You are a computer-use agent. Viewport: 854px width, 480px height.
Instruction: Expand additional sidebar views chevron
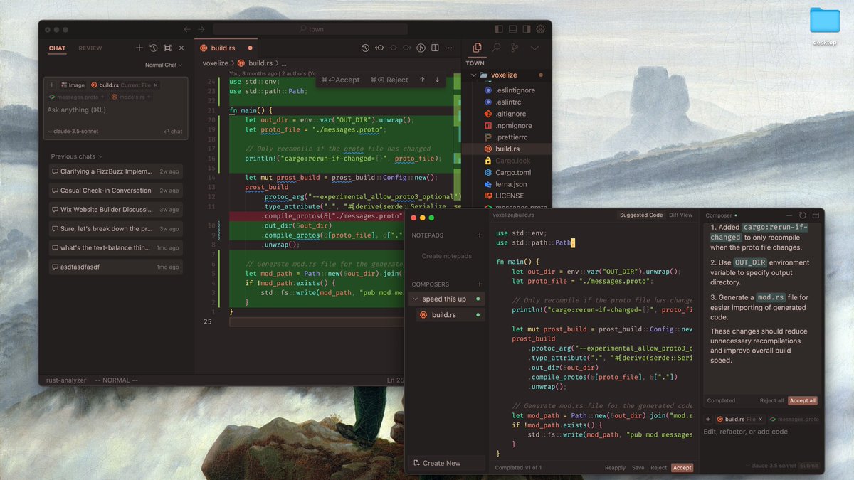534,48
